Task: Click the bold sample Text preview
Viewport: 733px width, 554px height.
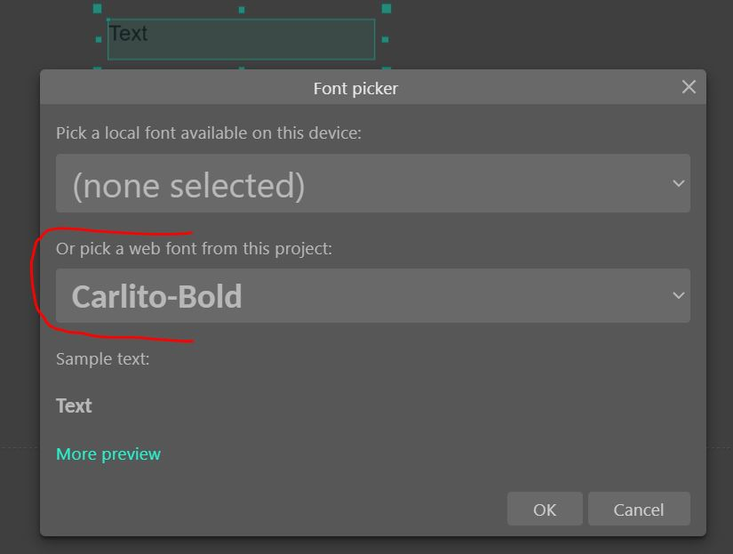Action: 74,405
